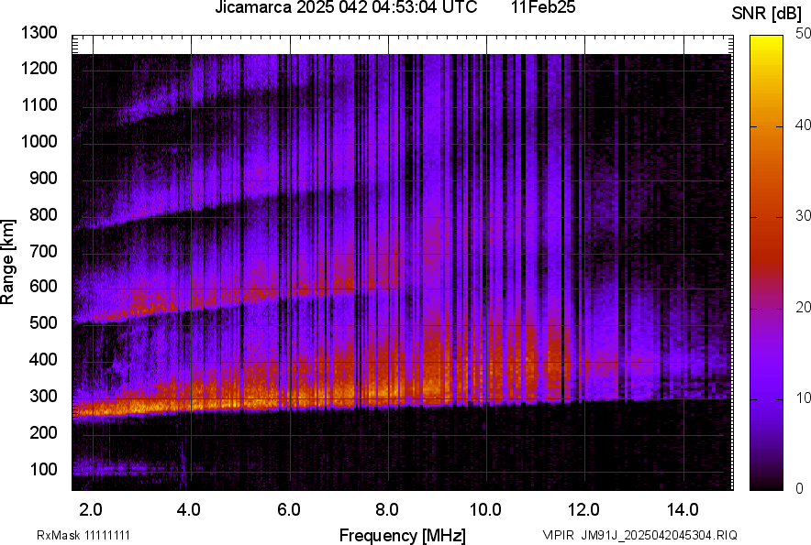
Task: Click the RxMask 11111111 text
Action: click(x=72, y=535)
